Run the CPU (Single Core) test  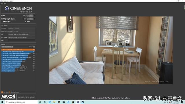tap(31, 19)
